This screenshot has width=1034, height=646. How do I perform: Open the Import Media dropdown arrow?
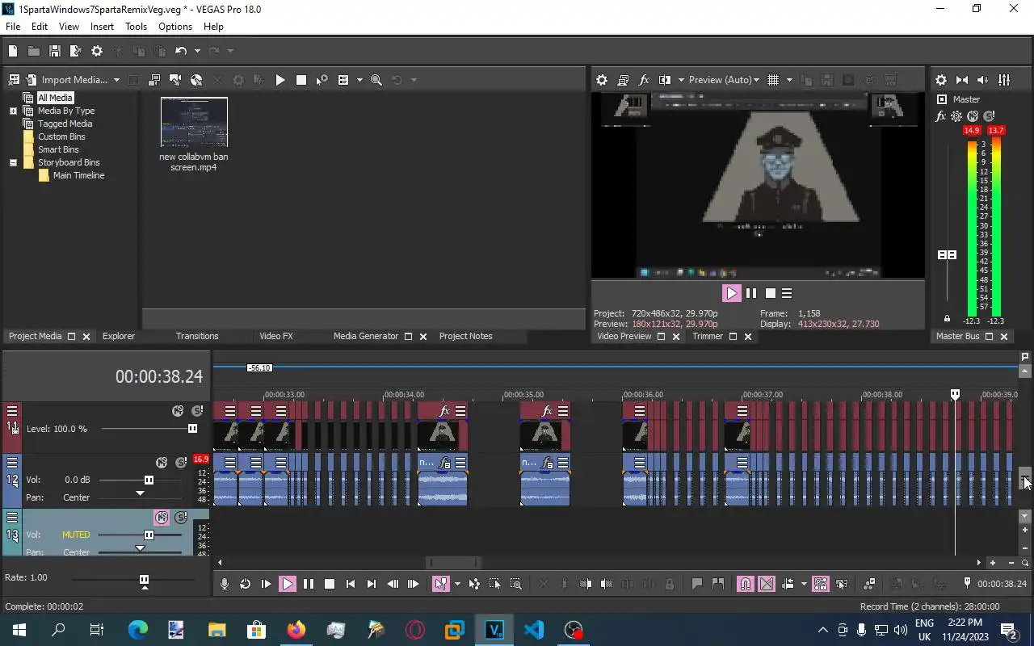[x=116, y=80]
